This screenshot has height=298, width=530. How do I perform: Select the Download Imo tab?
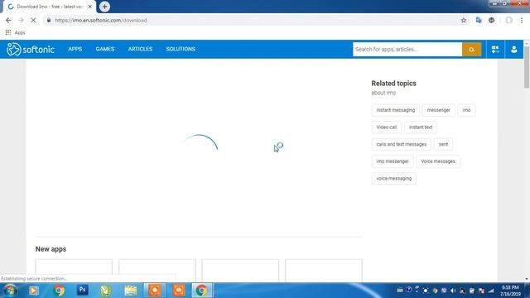point(49,7)
